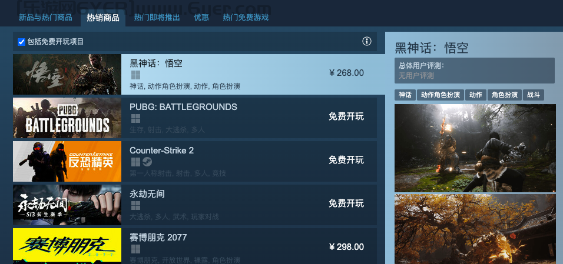Open the top combat screenshot in preview panel
563x264 pixels.
pos(475,148)
